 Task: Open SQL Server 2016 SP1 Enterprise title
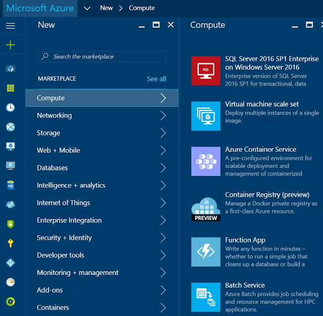click(272, 63)
